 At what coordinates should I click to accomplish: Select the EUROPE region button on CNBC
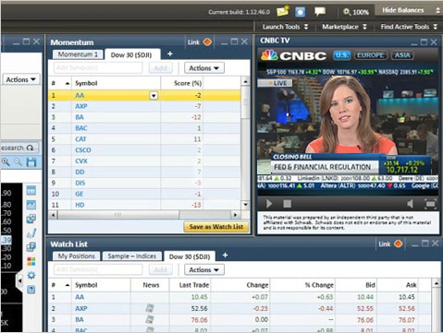point(371,55)
